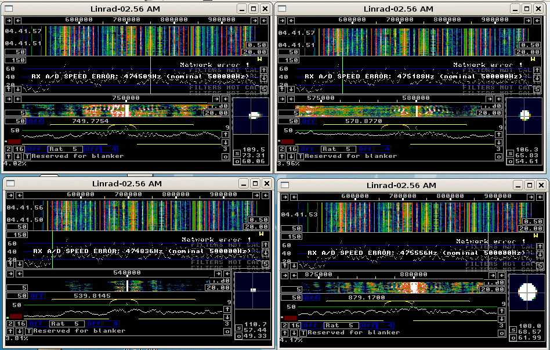Click the s button beside 73.31
Screen dimensions: 550x350
pyautogui.click(x=237, y=154)
